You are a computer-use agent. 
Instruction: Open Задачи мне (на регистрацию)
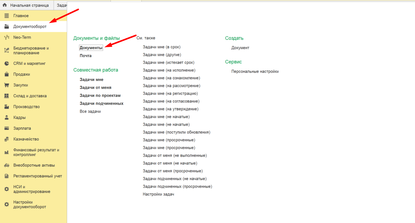click(x=170, y=94)
